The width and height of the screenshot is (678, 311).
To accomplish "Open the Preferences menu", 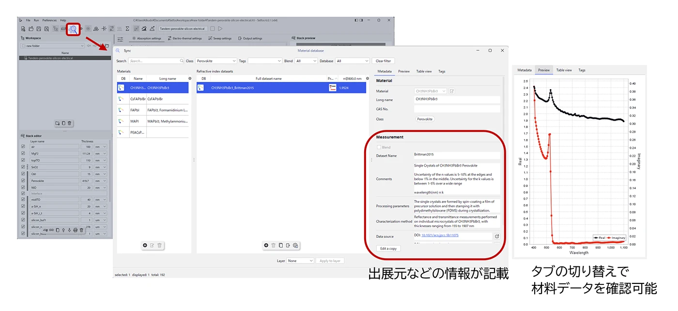I will (49, 20).
